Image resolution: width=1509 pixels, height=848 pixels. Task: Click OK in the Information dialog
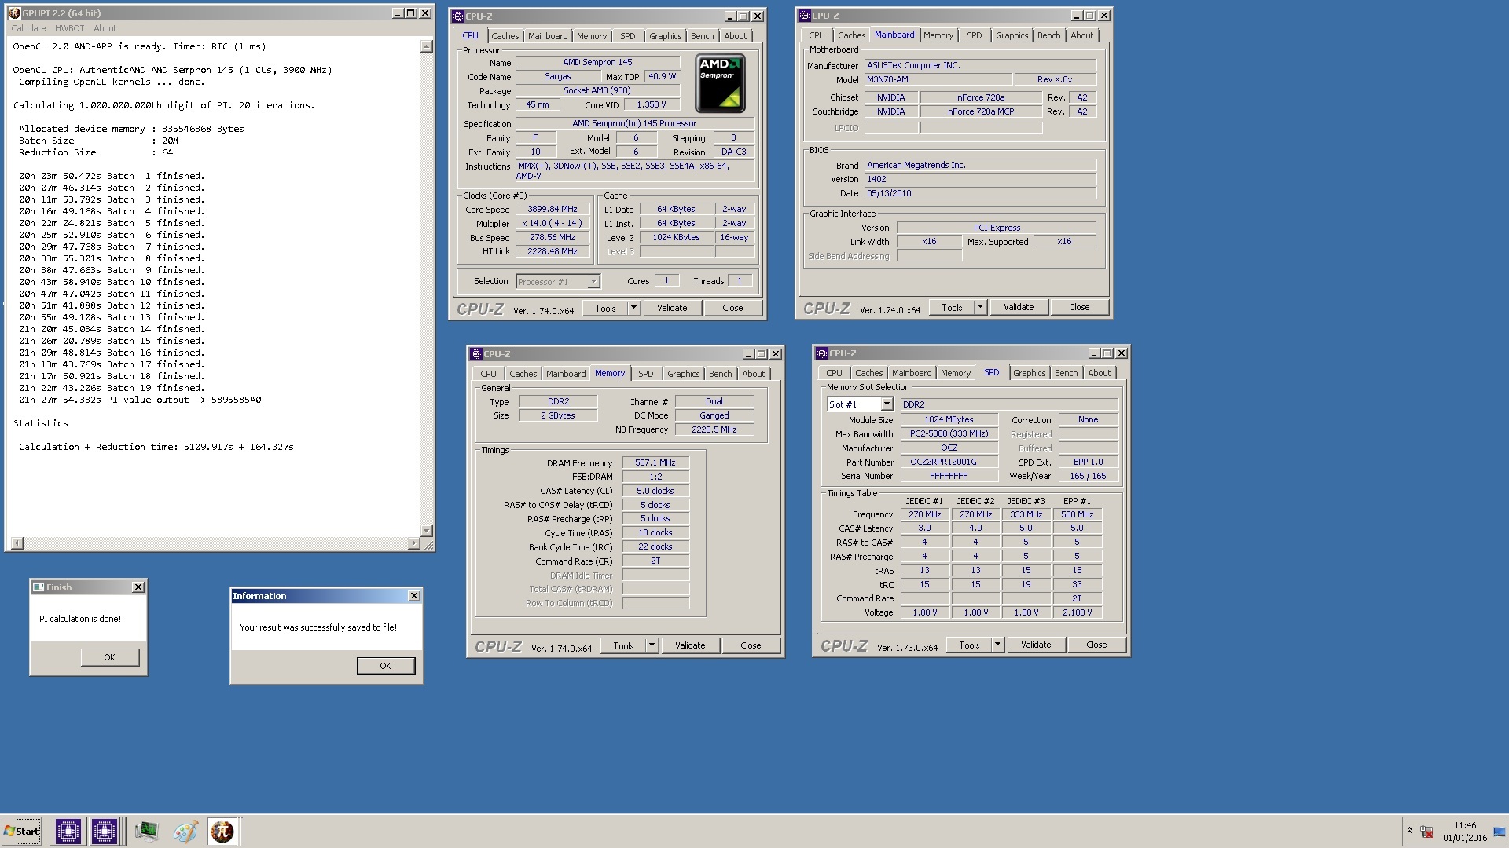click(x=385, y=666)
